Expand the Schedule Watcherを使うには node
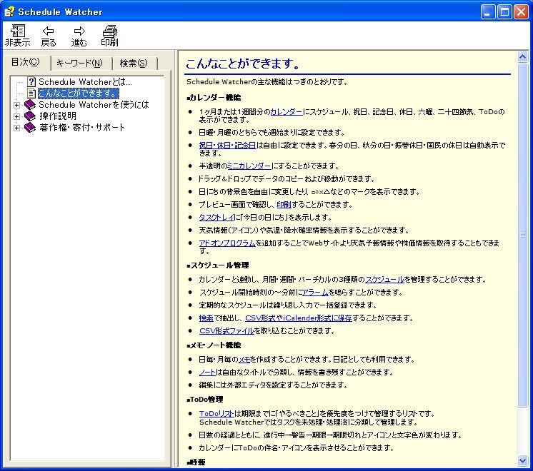The width and height of the screenshot is (533, 471). pyautogui.click(x=16, y=105)
